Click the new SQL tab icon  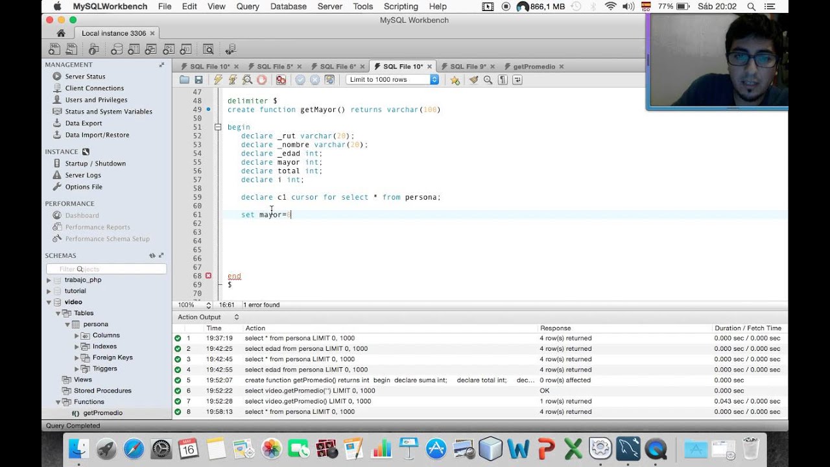54,49
